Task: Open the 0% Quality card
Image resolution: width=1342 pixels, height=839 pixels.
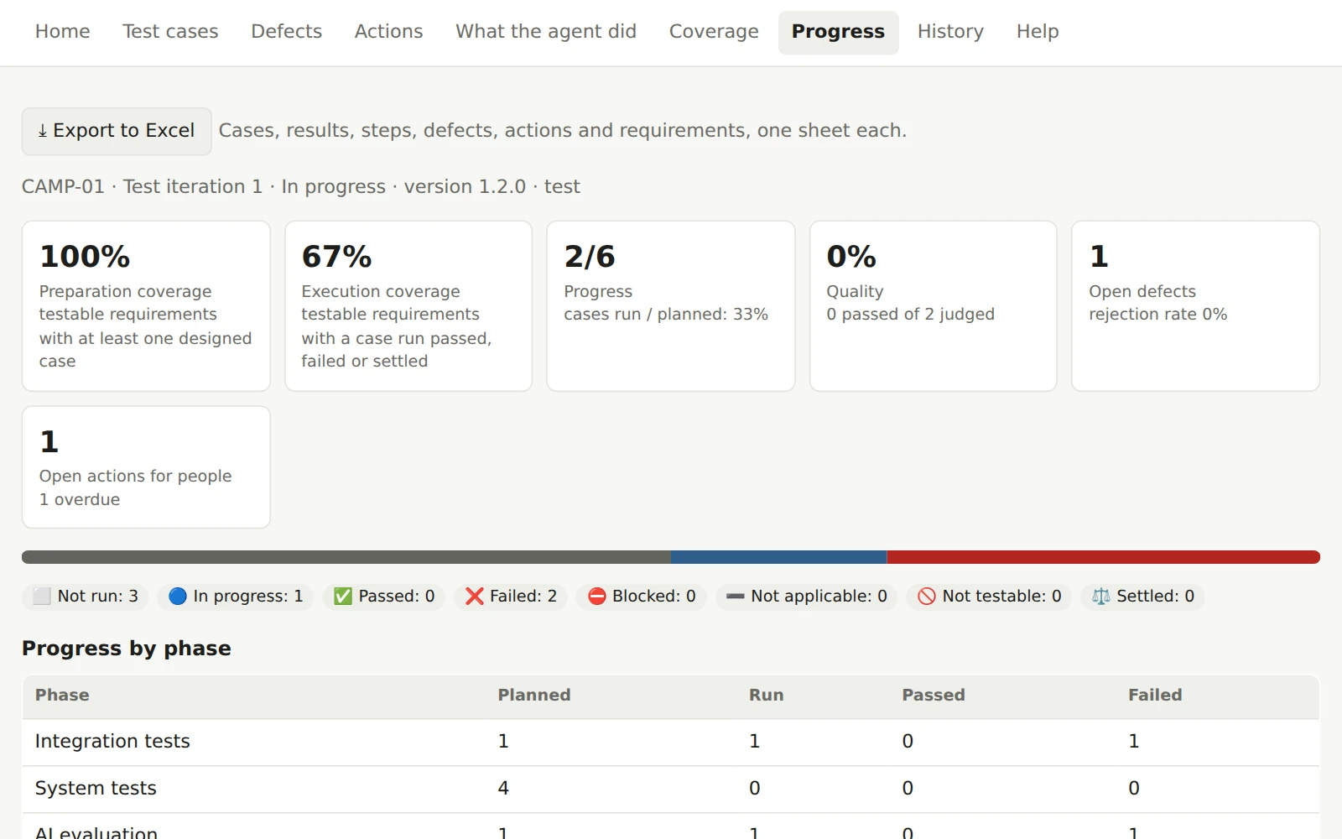Action: [x=933, y=306]
